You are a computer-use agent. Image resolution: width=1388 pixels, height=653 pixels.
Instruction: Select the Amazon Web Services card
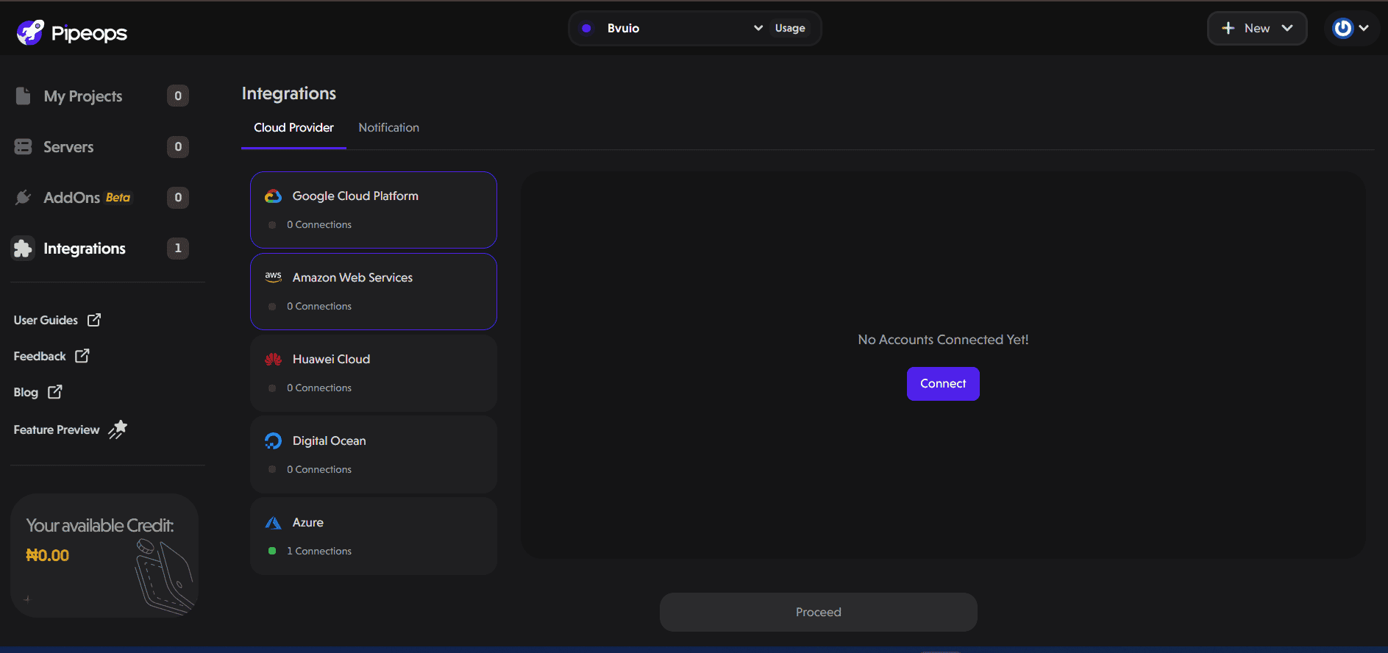click(374, 292)
